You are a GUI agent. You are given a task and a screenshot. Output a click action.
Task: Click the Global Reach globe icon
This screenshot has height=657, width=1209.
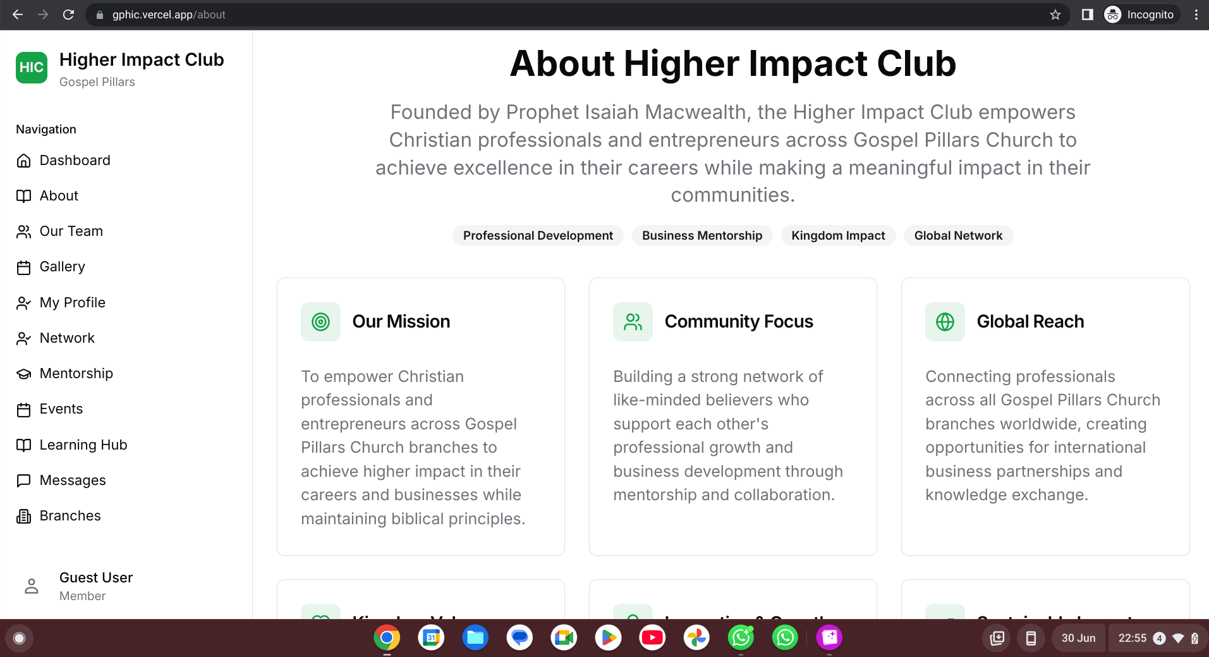[x=945, y=322]
